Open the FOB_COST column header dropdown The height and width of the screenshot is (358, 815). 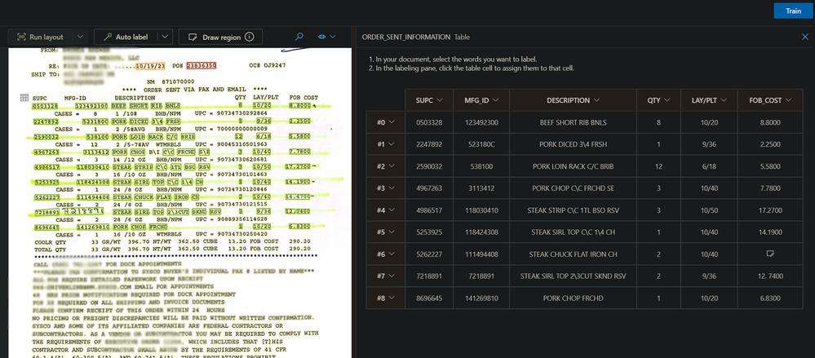click(x=788, y=100)
